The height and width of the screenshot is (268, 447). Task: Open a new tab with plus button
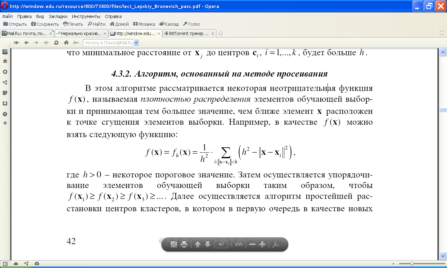(220, 33)
